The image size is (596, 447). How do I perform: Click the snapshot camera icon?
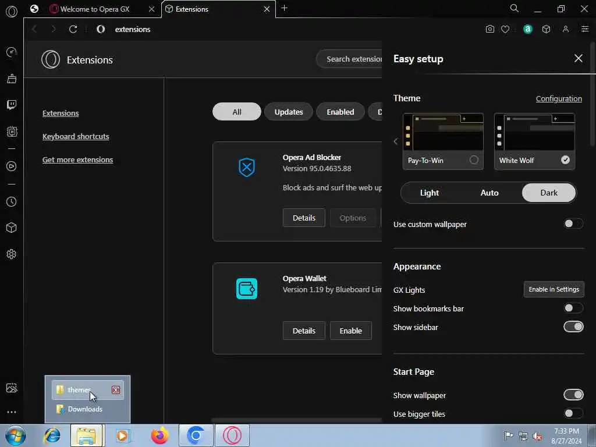pyautogui.click(x=490, y=29)
